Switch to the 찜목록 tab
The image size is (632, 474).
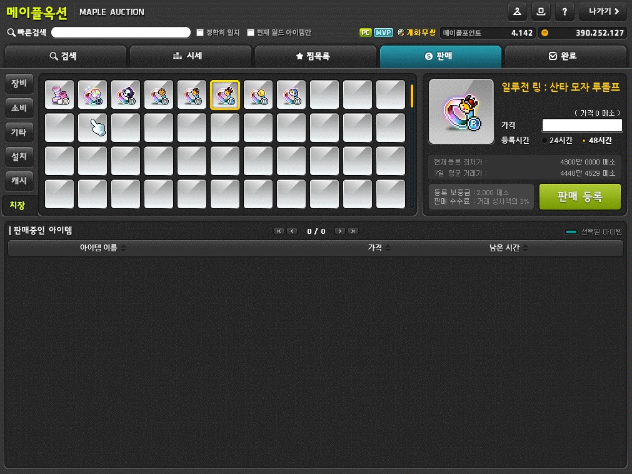pyautogui.click(x=315, y=56)
